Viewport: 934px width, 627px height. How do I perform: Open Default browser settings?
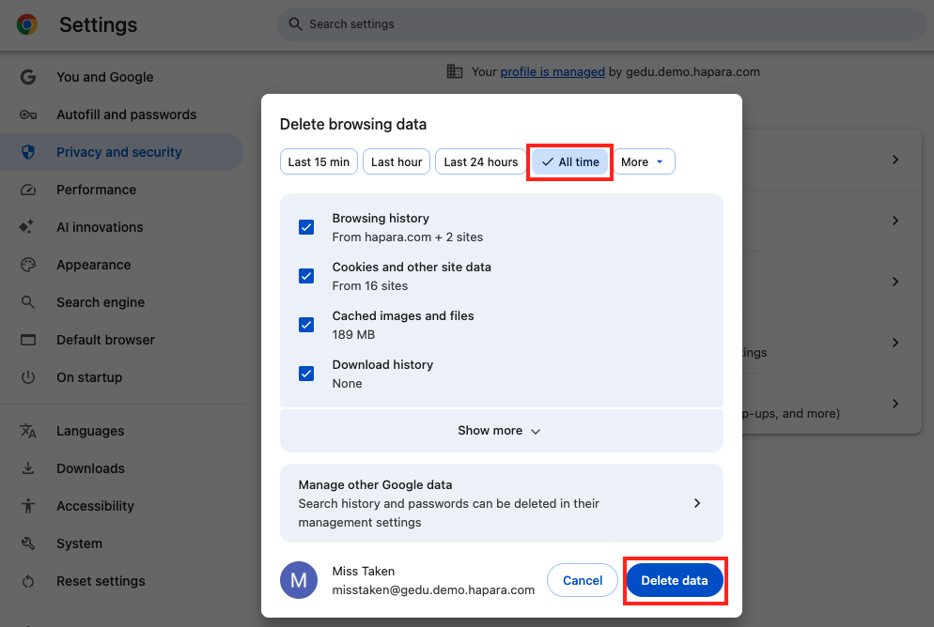[x=122, y=340]
